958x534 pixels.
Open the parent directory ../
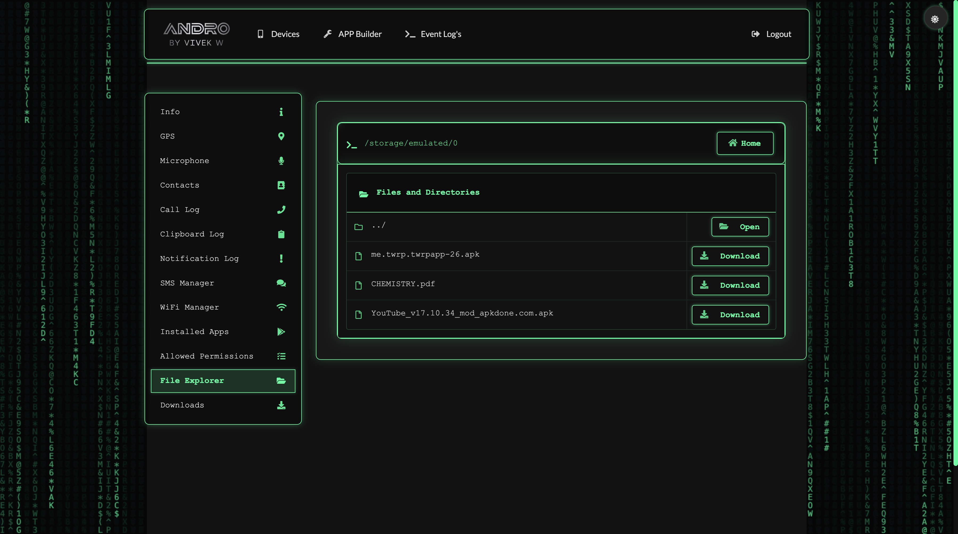[x=740, y=227]
